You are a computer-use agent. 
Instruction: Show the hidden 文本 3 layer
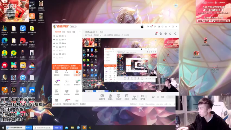coord(54,57)
